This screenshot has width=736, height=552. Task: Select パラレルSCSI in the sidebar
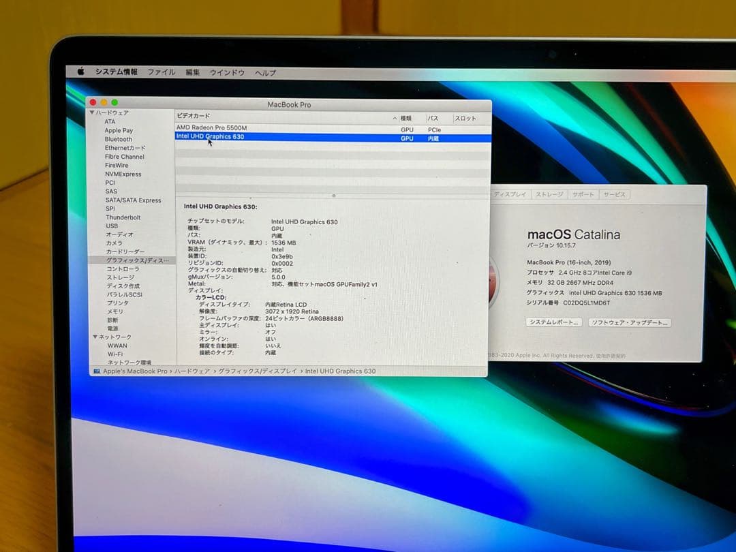point(125,295)
